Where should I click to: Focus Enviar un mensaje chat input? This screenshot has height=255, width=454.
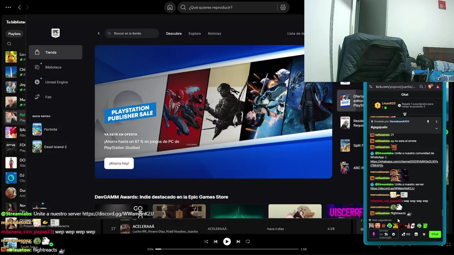tap(383, 234)
